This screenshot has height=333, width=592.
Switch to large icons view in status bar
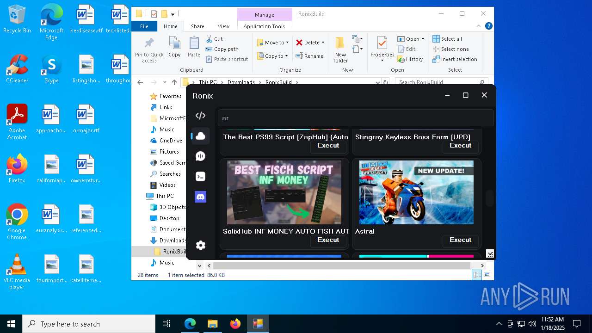487,275
